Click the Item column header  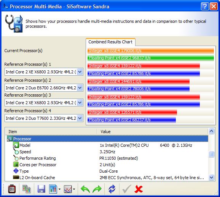pyautogui.click(x=51, y=132)
